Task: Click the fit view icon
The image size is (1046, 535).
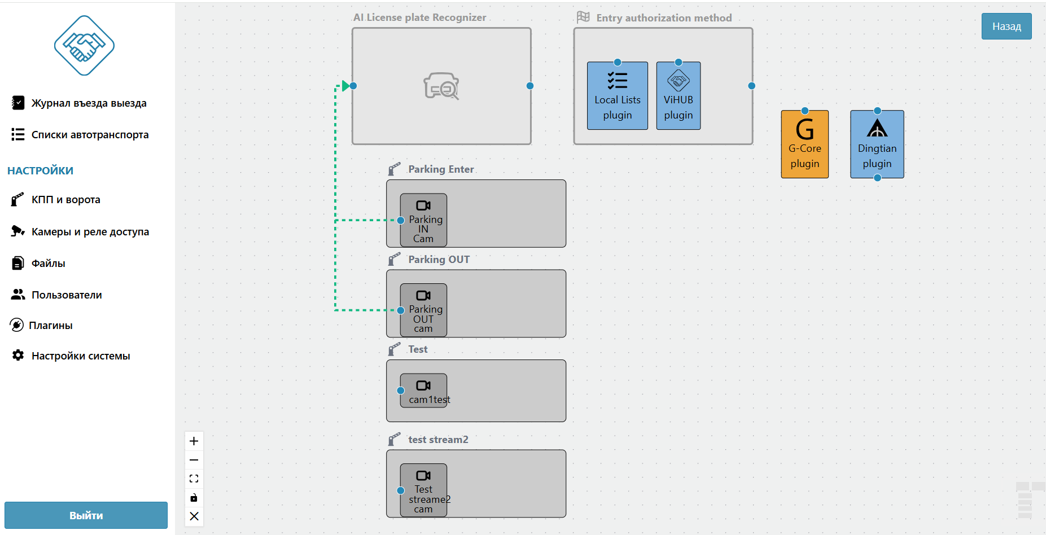Action: tap(194, 479)
